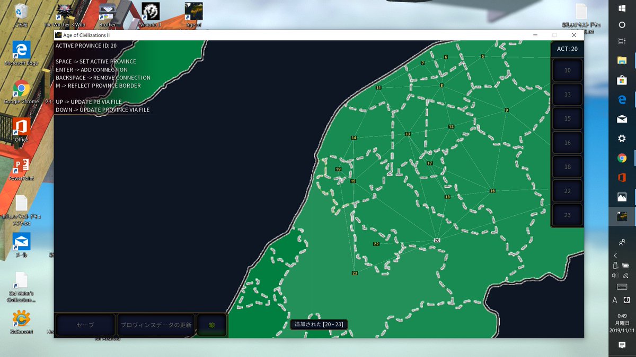
Task: Select メール desktop shortcut
Action: [21, 245]
